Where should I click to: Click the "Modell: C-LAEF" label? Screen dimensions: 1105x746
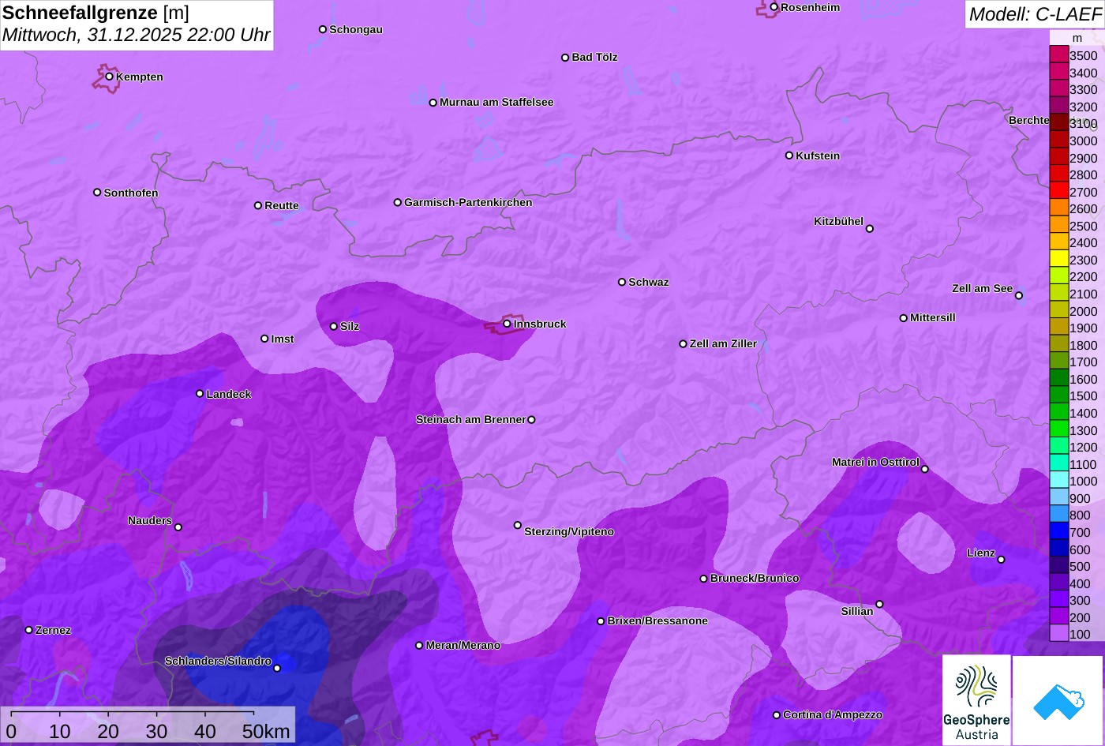(x=1034, y=13)
